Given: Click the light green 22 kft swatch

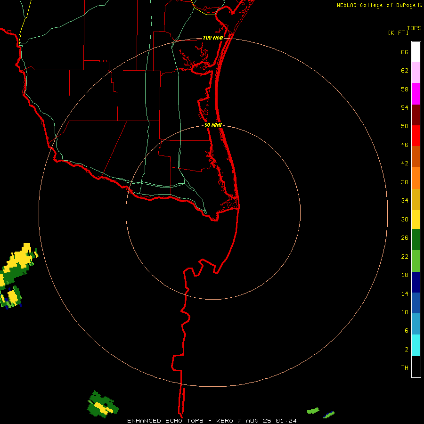Looking at the screenshot, I should [416, 261].
